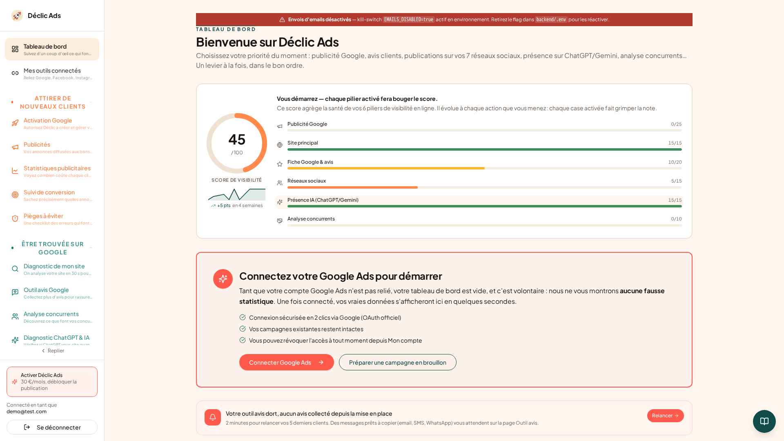Click the red bell notification icon
Viewport: 784px width, 441px height.
click(213, 417)
